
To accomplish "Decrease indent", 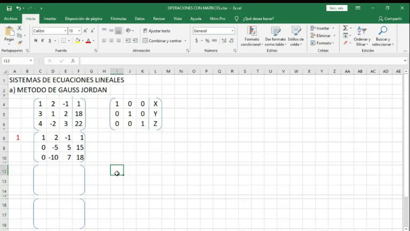I will pos(128,41).
